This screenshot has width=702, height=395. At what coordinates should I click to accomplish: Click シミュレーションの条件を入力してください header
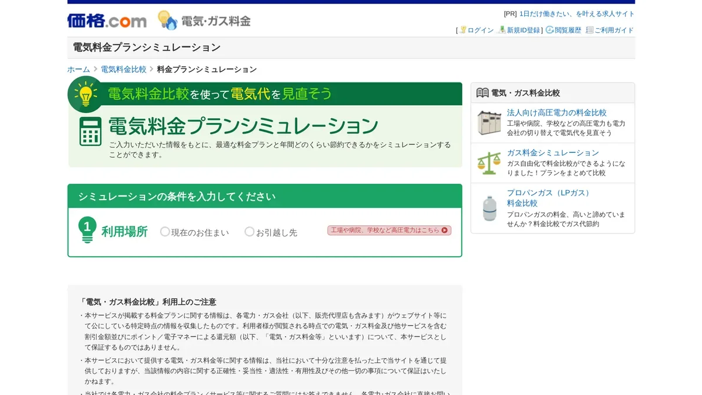pos(264,197)
